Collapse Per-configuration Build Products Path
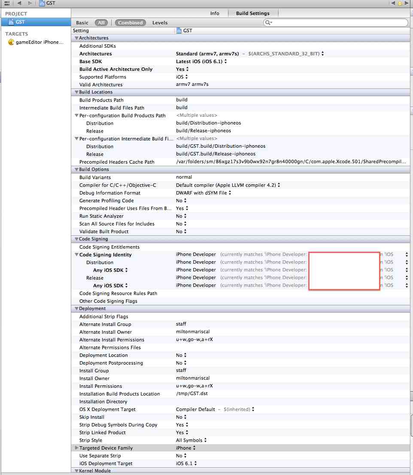Image resolution: width=413 pixels, height=475 pixels. 76,116
